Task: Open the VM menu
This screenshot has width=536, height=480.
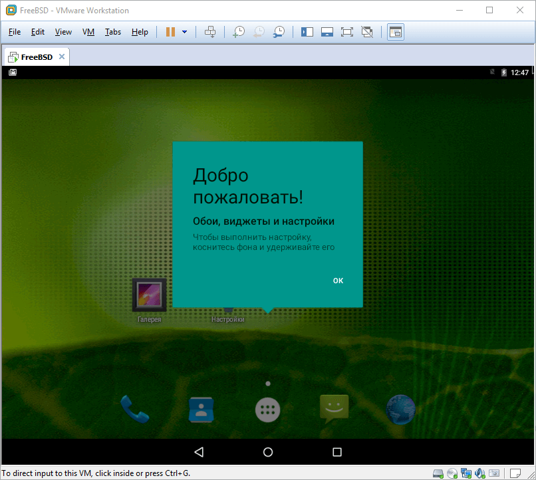Action: click(88, 32)
